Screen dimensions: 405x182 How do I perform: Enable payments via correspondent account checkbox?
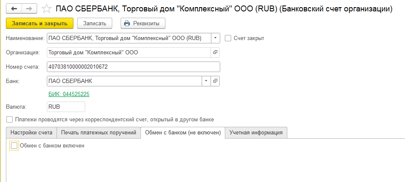10,120
